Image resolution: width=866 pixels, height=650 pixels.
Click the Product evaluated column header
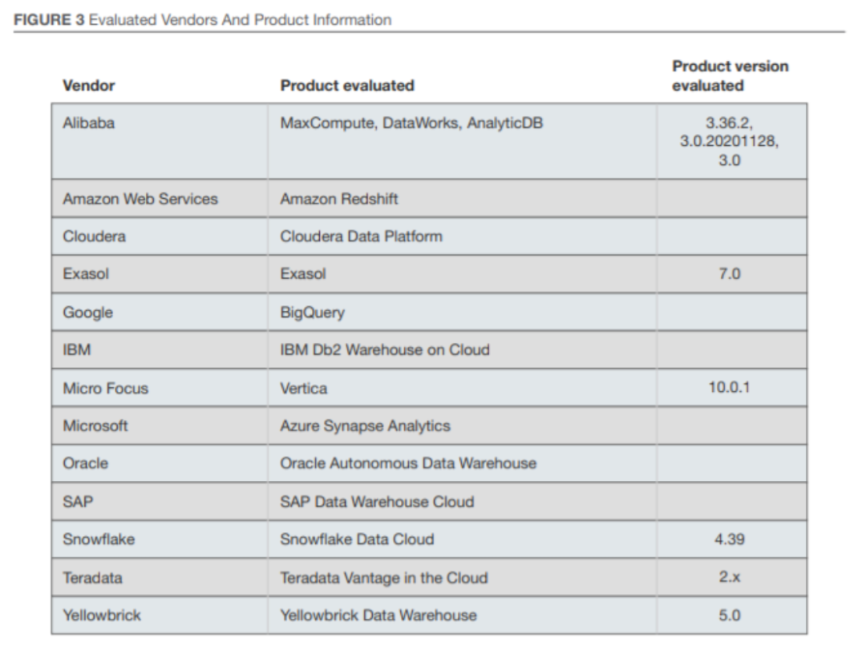[x=347, y=85]
